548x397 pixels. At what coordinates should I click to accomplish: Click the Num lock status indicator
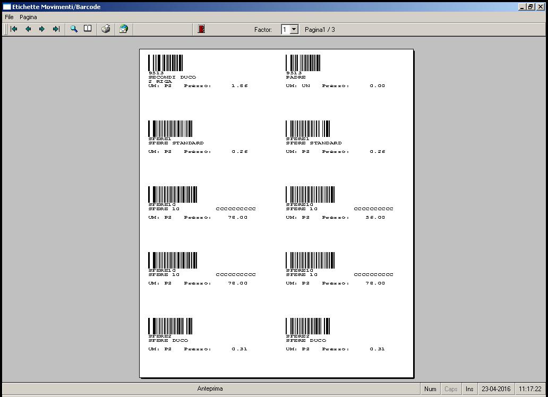tap(430, 389)
